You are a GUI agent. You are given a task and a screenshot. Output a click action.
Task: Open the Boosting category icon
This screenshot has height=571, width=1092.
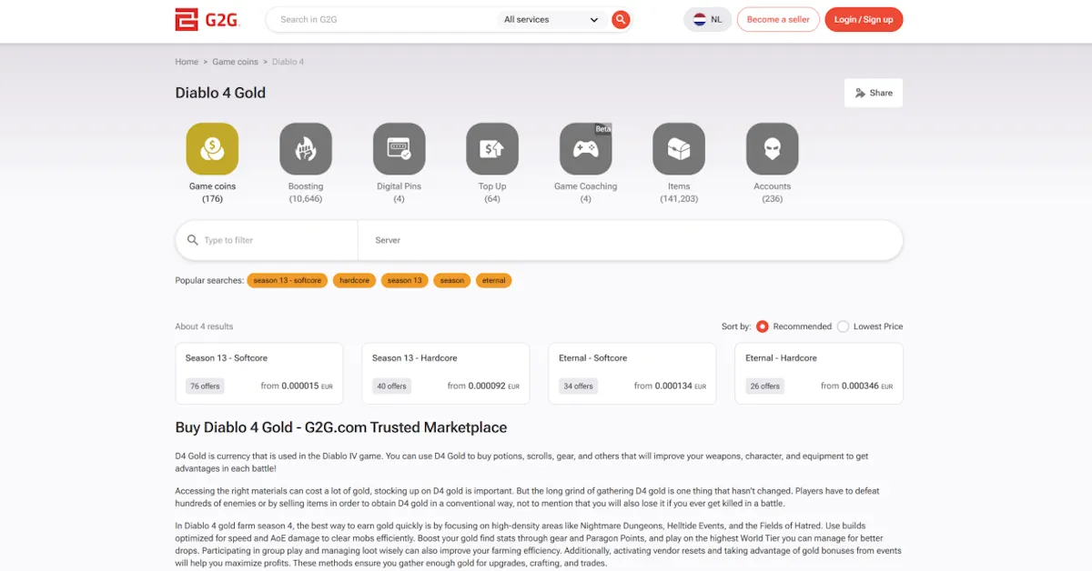[306, 148]
